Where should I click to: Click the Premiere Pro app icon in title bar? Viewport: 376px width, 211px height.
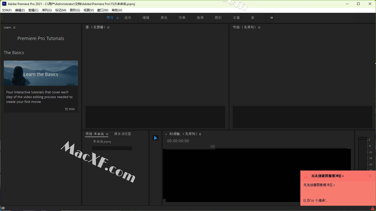click(4, 4)
